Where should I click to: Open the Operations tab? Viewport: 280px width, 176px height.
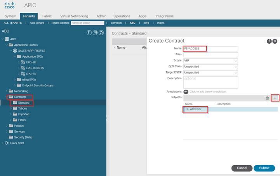click(122, 16)
